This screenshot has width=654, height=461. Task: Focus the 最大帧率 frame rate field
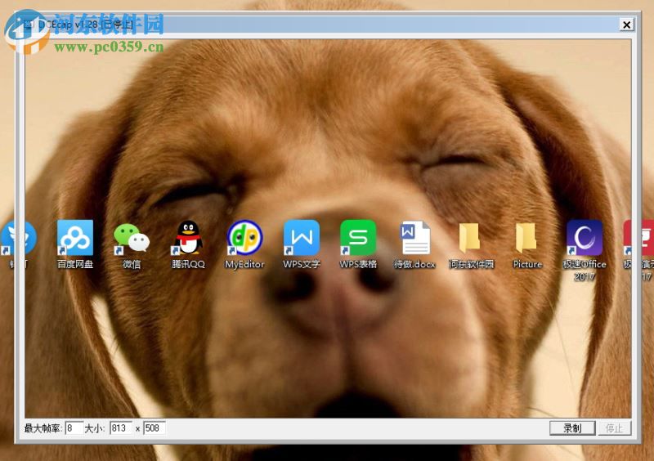[x=74, y=428]
